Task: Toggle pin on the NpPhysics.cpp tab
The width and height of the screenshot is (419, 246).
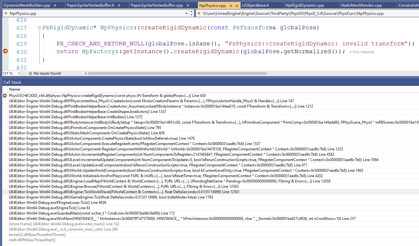Action: [230, 6]
